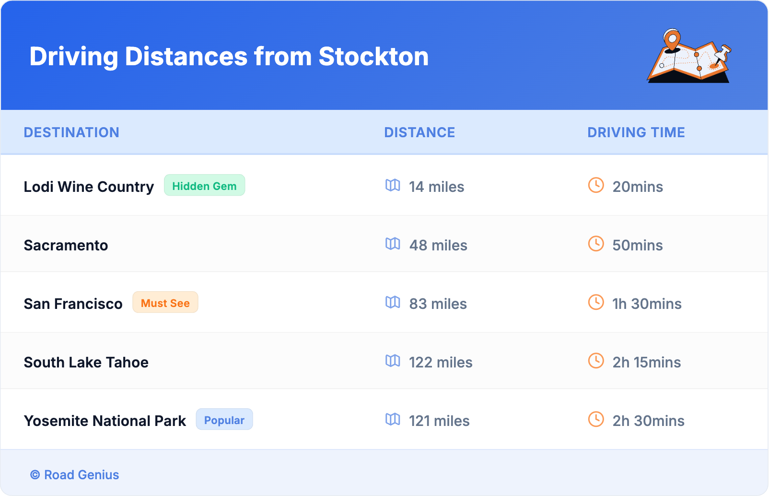Image resolution: width=769 pixels, height=496 pixels.
Task: Click the clock icon beside 50mins
Action: coord(596,244)
